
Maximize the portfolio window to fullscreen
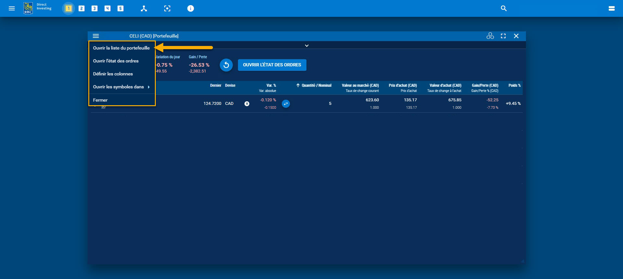tap(503, 36)
